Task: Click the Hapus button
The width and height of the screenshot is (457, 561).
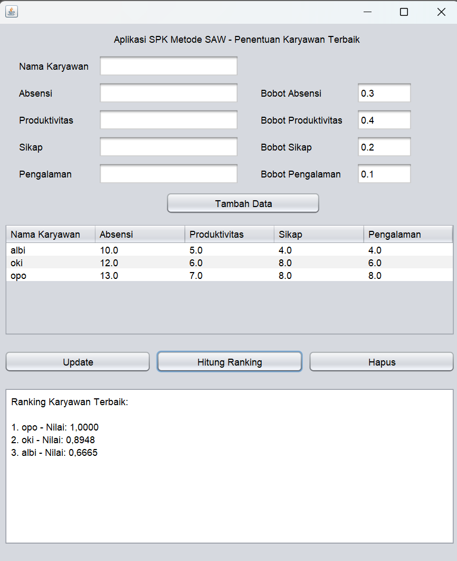Action: point(382,362)
